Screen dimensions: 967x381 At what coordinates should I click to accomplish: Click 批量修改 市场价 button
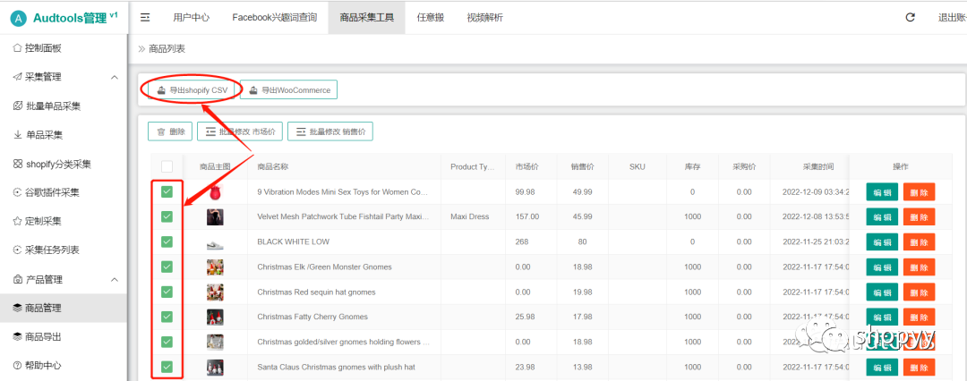click(x=240, y=131)
